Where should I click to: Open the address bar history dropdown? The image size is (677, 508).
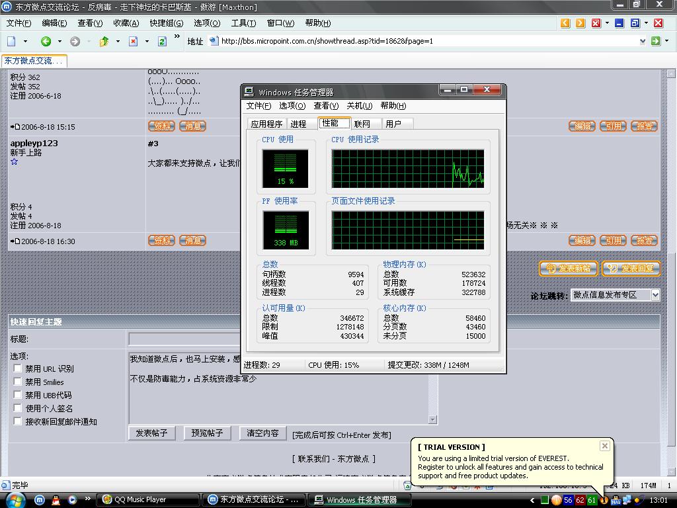(x=643, y=41)
